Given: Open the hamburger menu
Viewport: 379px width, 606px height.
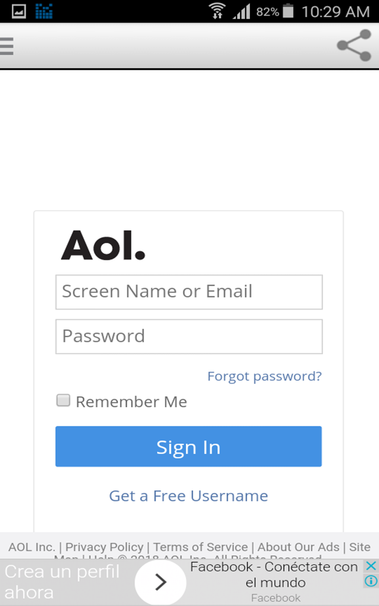Looking at the screenshot, I should click(7, 46).
